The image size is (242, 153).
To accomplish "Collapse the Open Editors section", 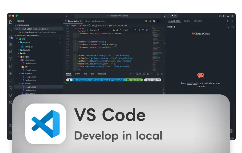I will (16, 25).
